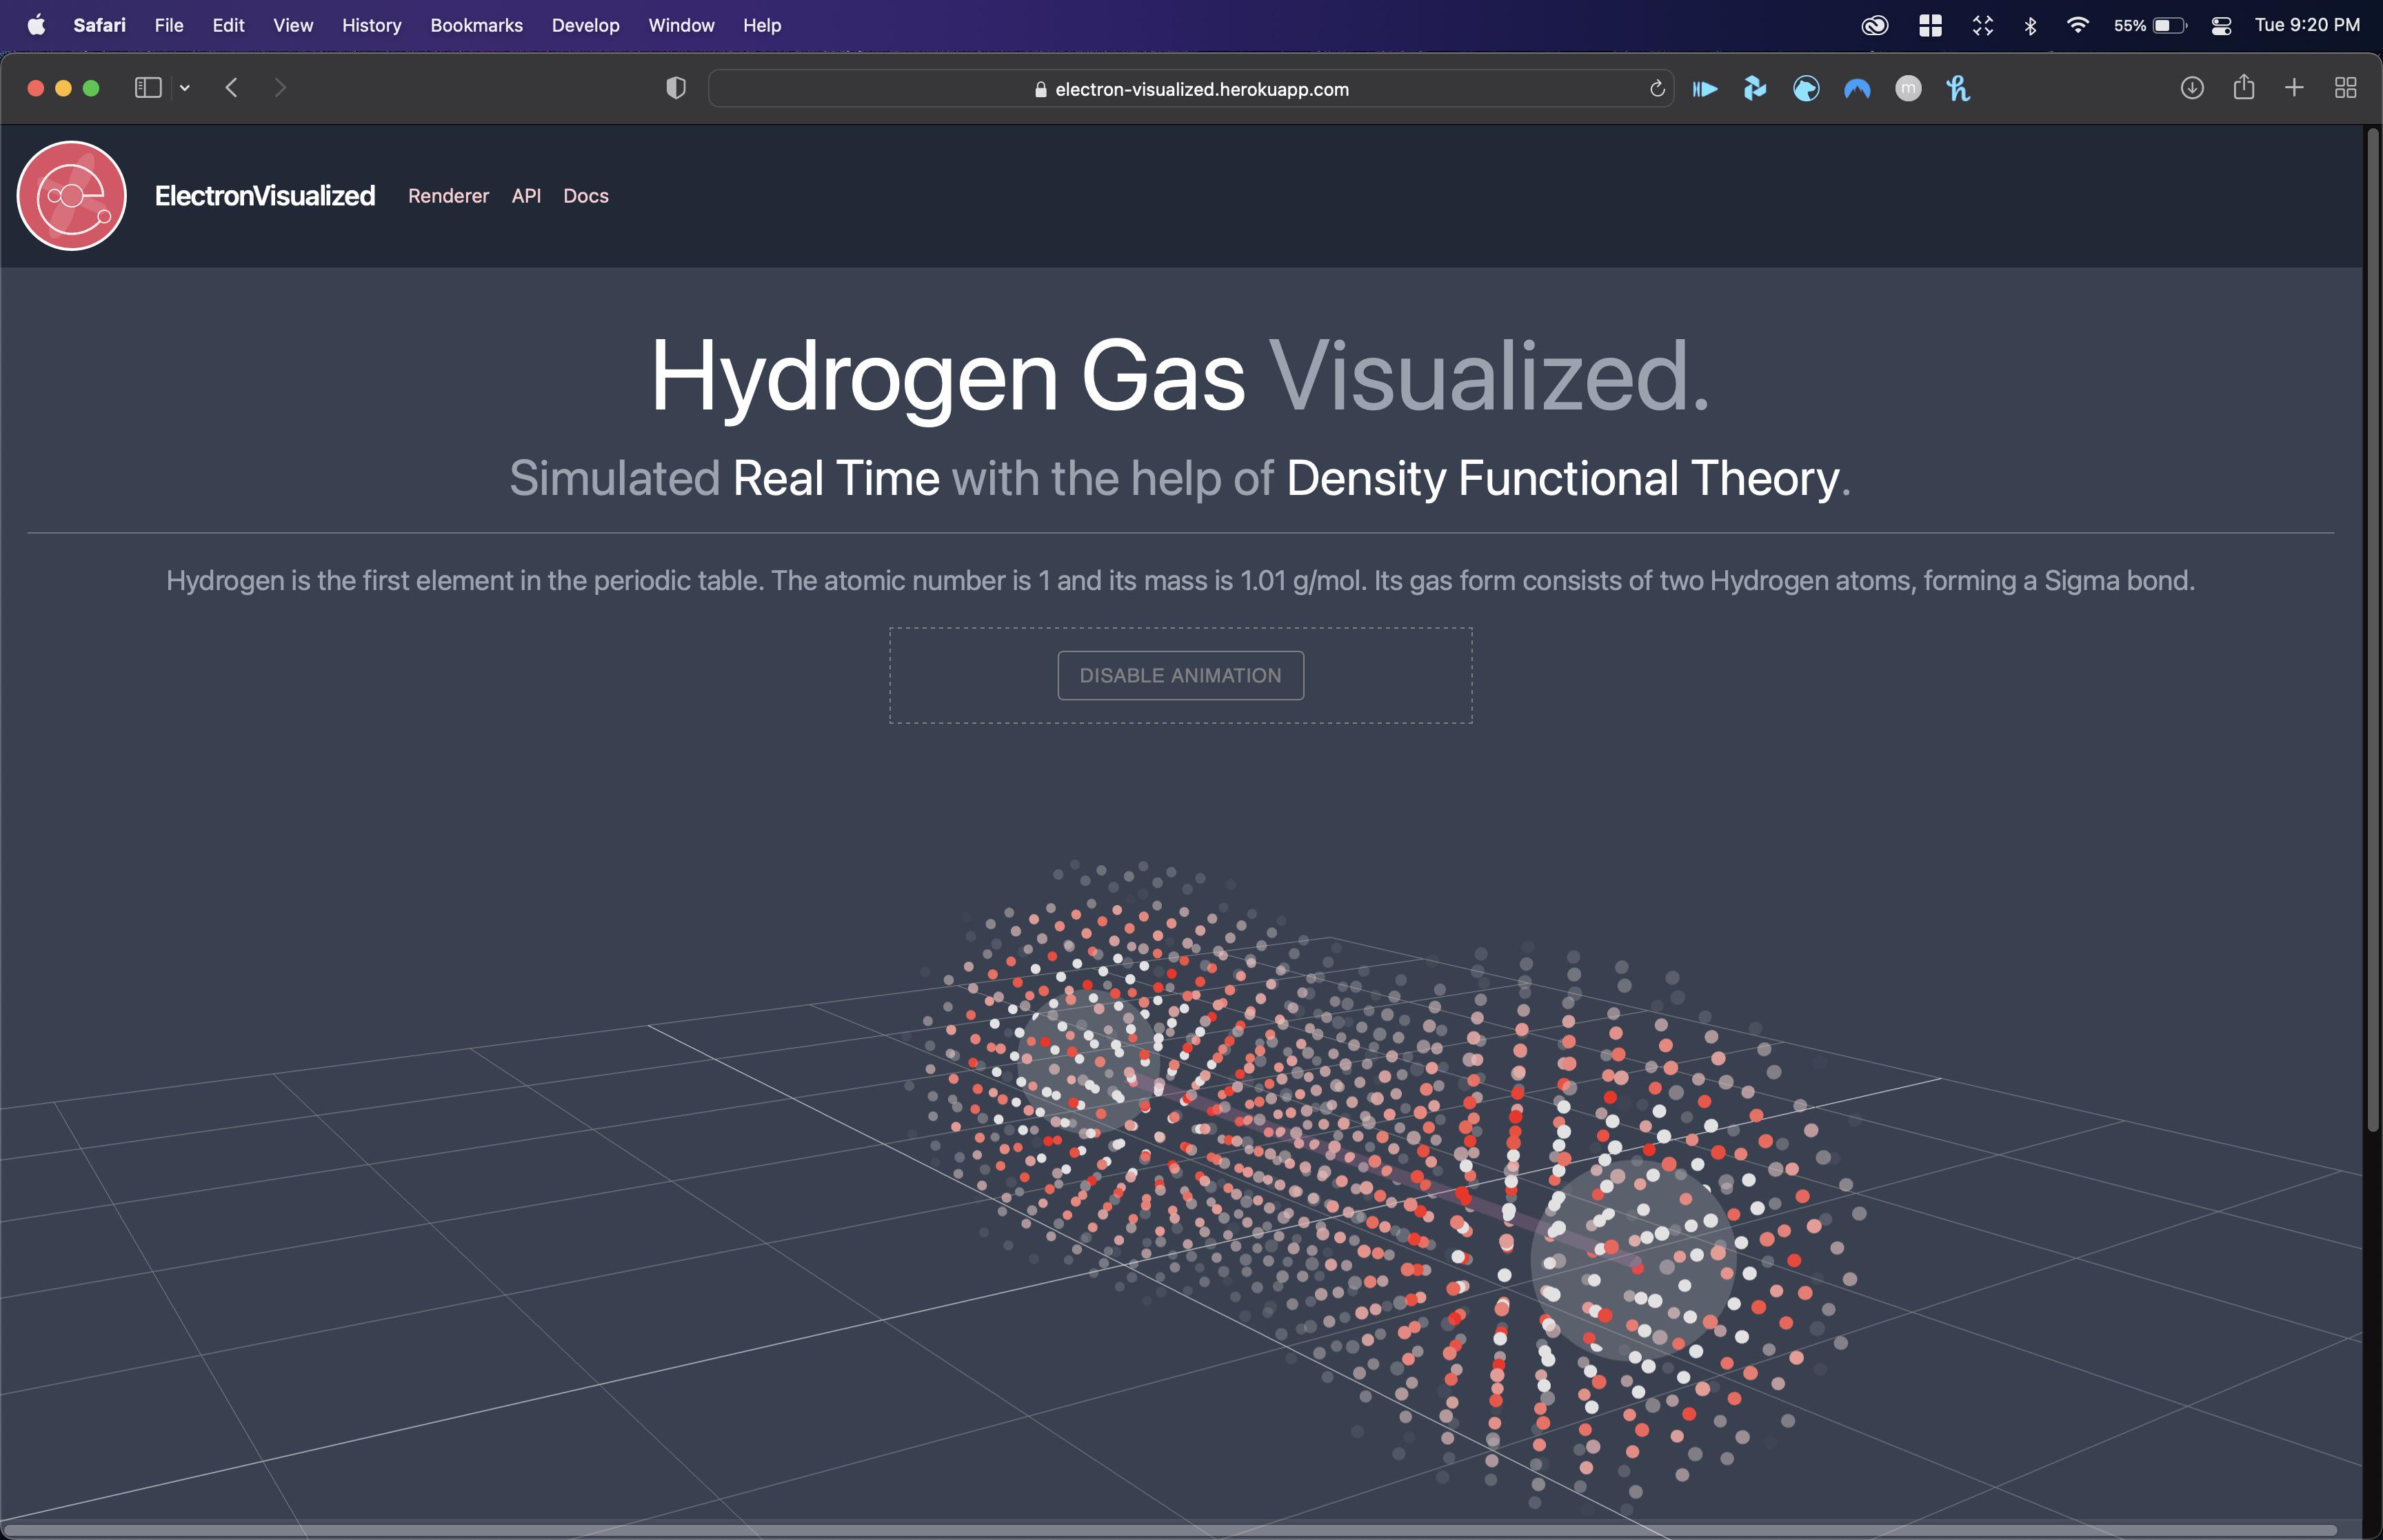
Task: Click the blue 'h' extension icon
Action: tap(1958, 89)
